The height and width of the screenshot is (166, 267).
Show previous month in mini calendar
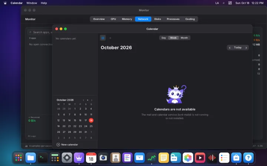click(x=83, y=100)
